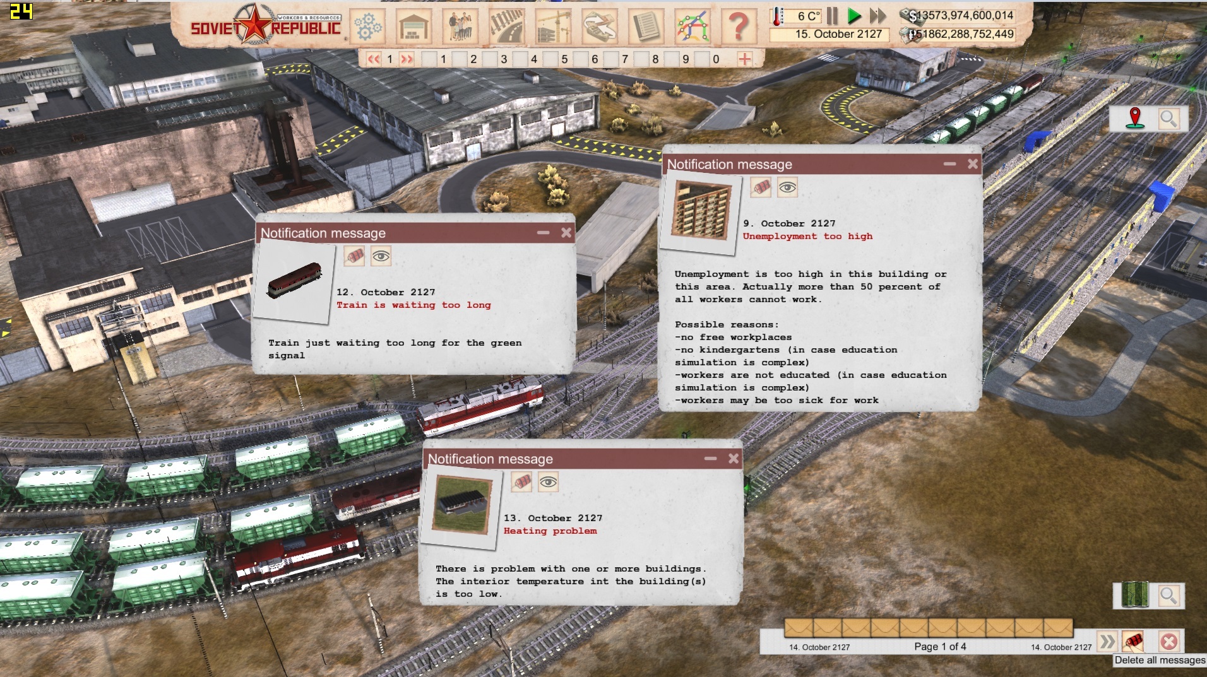Viewport: 1207px width, 677px height.
Task: Go to next page of messages
Action: tap(1107, 642)
